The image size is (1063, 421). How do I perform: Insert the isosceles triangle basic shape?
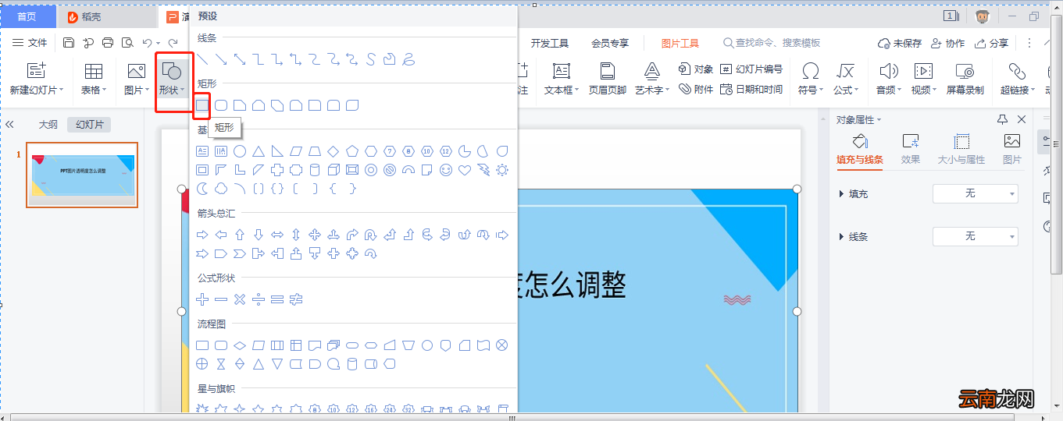coord(259,150)
